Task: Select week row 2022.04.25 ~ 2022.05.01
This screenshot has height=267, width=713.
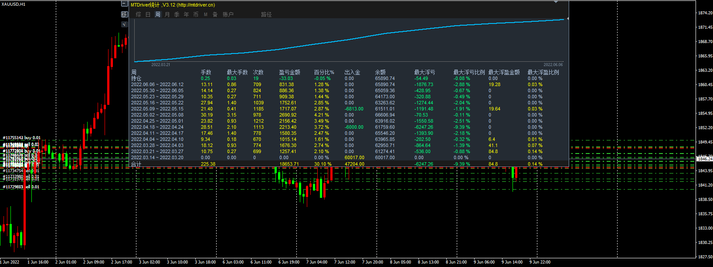Action: (x=157, y=121)
